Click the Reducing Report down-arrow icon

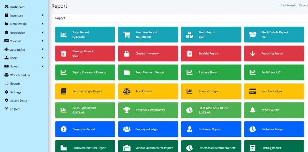tap(253, 54)
